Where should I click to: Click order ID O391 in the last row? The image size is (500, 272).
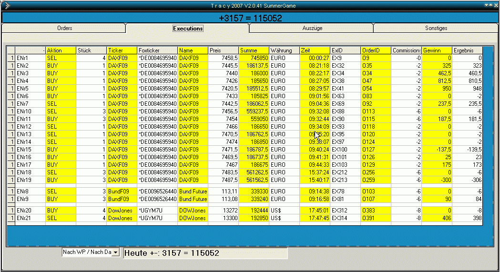376,218
